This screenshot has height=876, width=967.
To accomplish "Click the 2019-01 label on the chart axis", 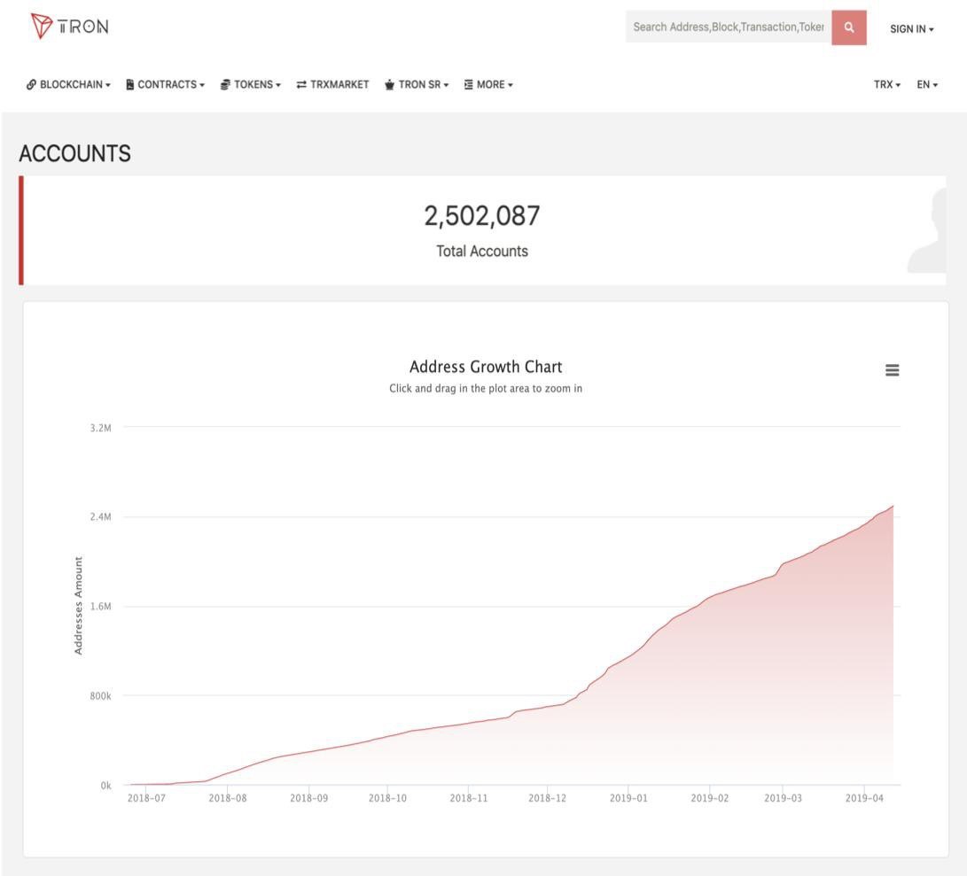I will point(628,798).
